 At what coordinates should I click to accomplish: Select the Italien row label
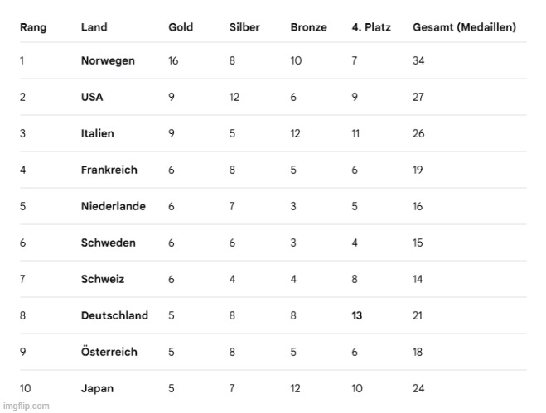pyautogui.click(x=98, y=134)
